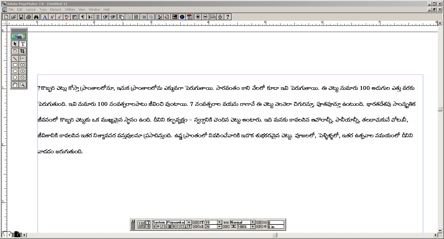Viewport: 444px width, 239px height.
Task: Select the Rotating tool
Action: 15,51
